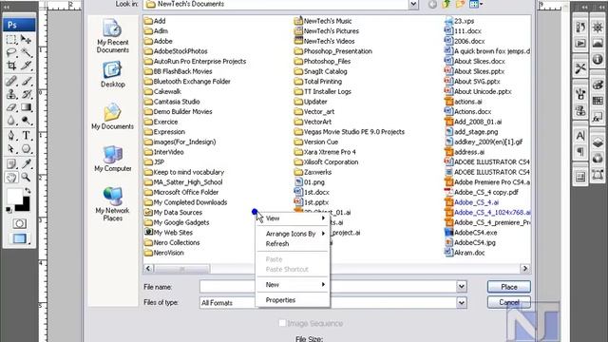Choose Properties from the context menu
This screenshot has height=342, width=608.
click(294, 300)
